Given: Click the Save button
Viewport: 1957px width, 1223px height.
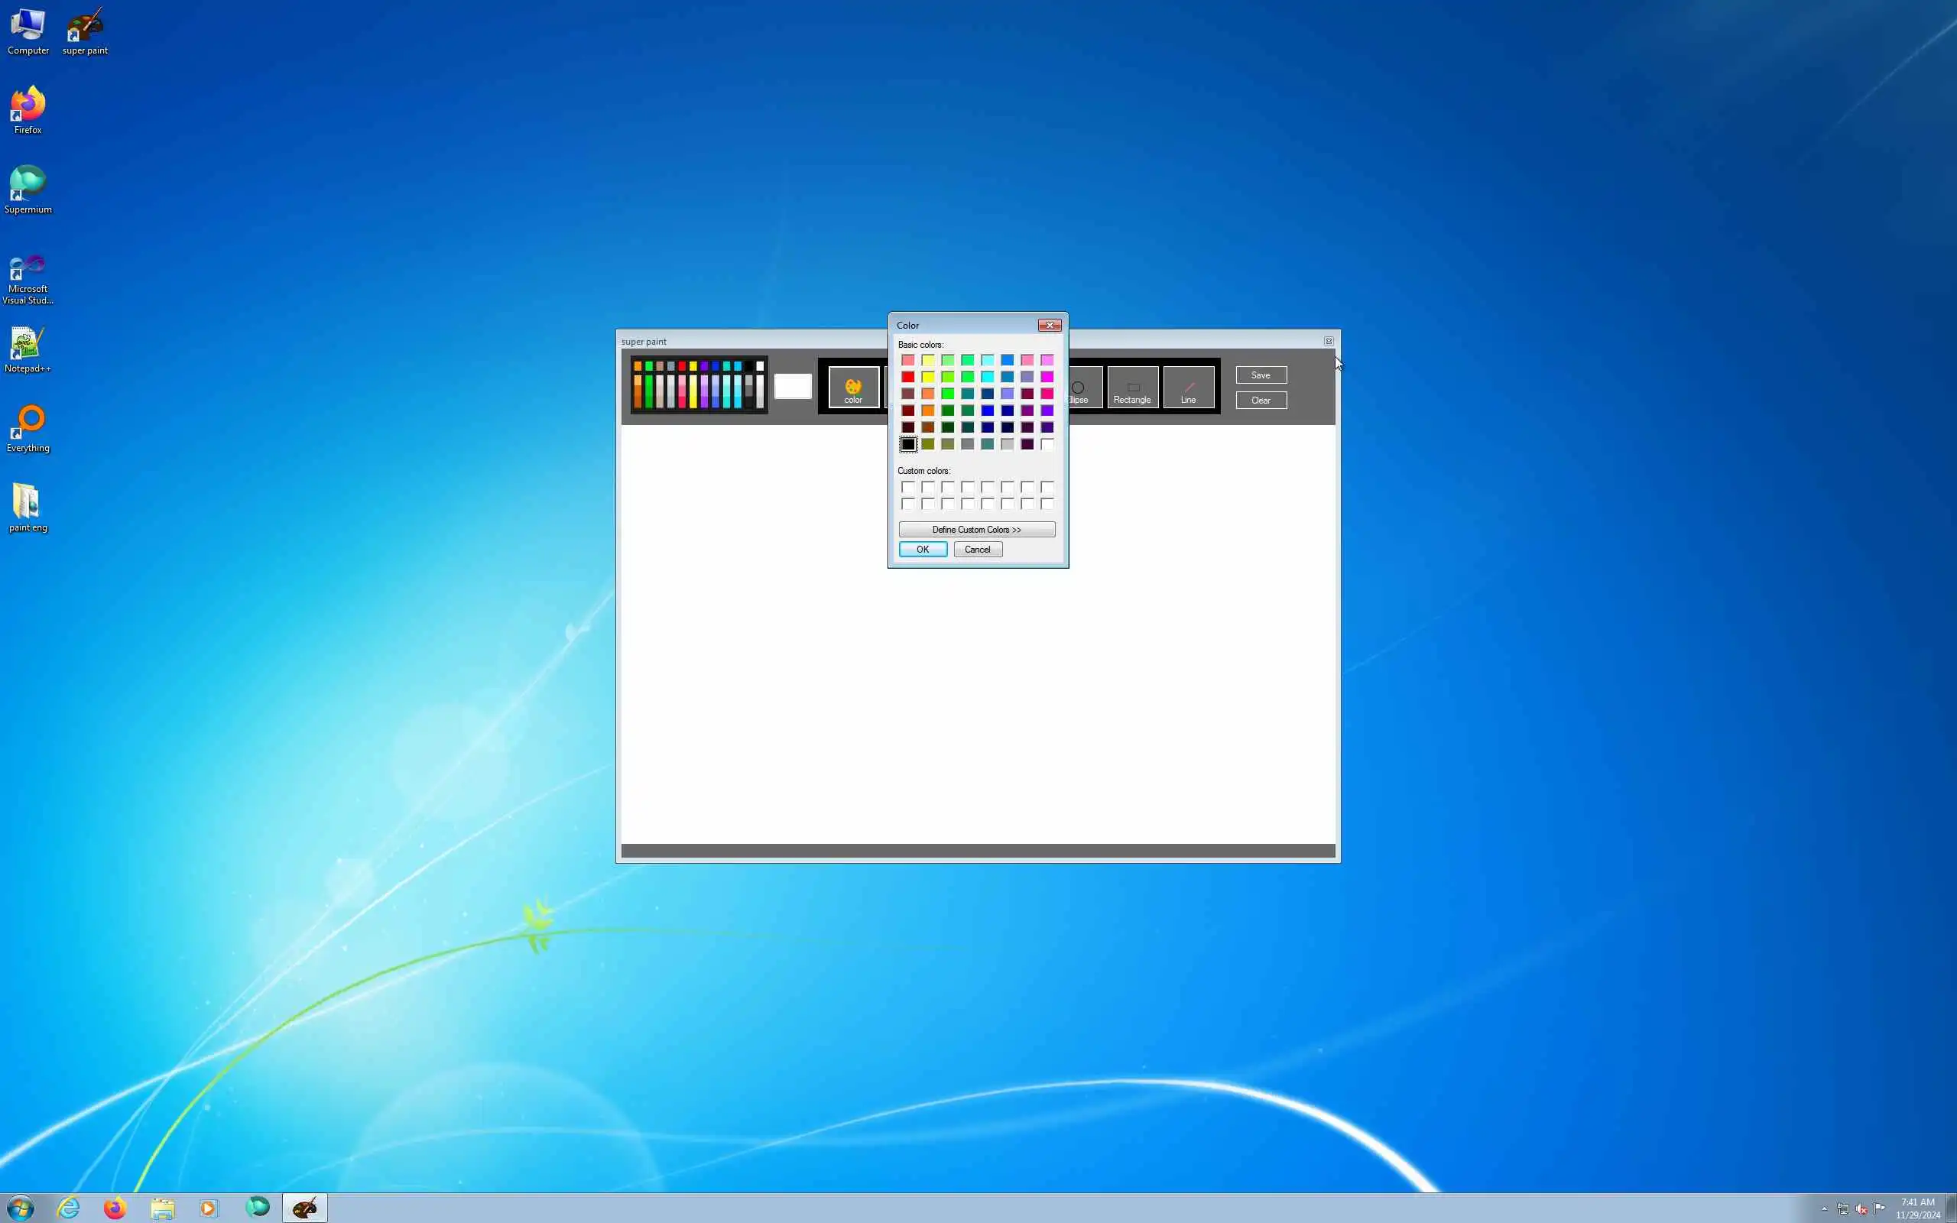Looking at the screenshot, I should (1260, 375).
